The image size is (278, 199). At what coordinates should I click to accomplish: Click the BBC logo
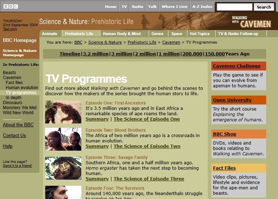(11, 6)
